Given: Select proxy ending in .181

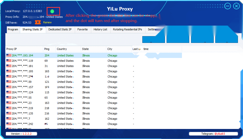Looking at the screenshot, I should click(94, 66).
